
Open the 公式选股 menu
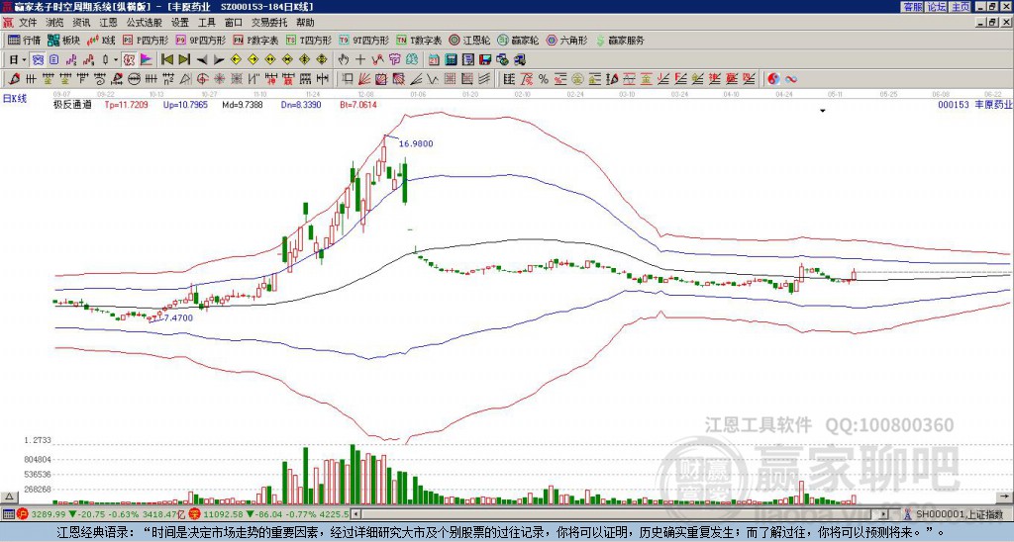click(x=144, y=23)
